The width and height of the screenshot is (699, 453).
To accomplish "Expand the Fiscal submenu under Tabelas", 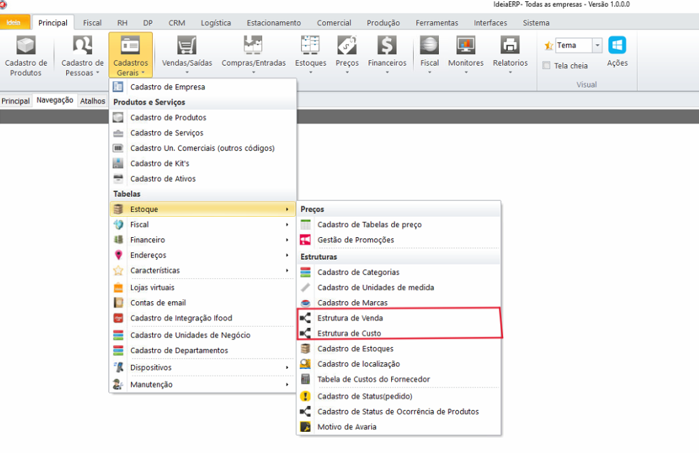I will tap(203, 224).
